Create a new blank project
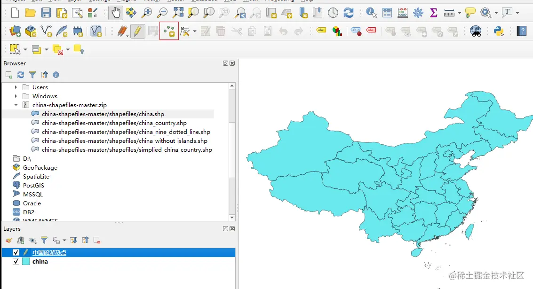The image size is (533, 289). (x=15, y=13)
